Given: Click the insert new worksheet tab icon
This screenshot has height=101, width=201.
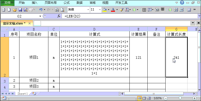Looking at the screenshot, I should point(34,93).
